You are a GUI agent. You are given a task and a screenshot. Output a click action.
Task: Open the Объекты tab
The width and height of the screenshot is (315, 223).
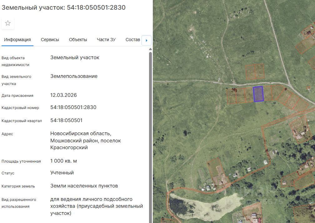(78, 40)
